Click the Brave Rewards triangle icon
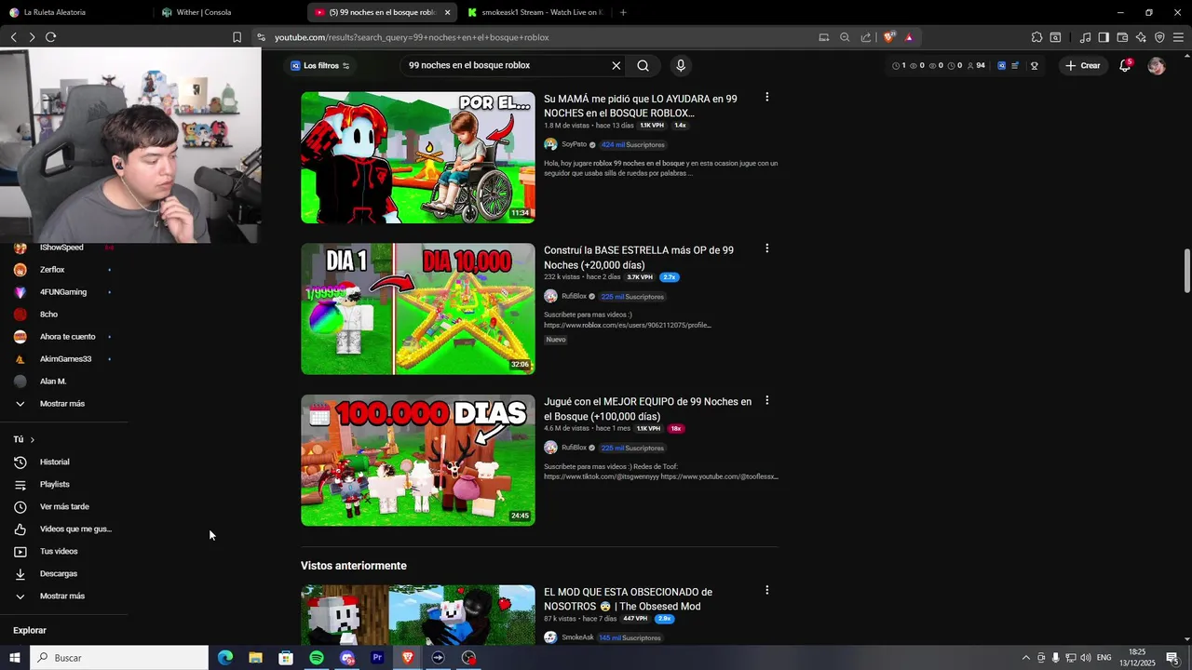The width and height of the screenshot is (1192, 670). (x=909, y=37)
